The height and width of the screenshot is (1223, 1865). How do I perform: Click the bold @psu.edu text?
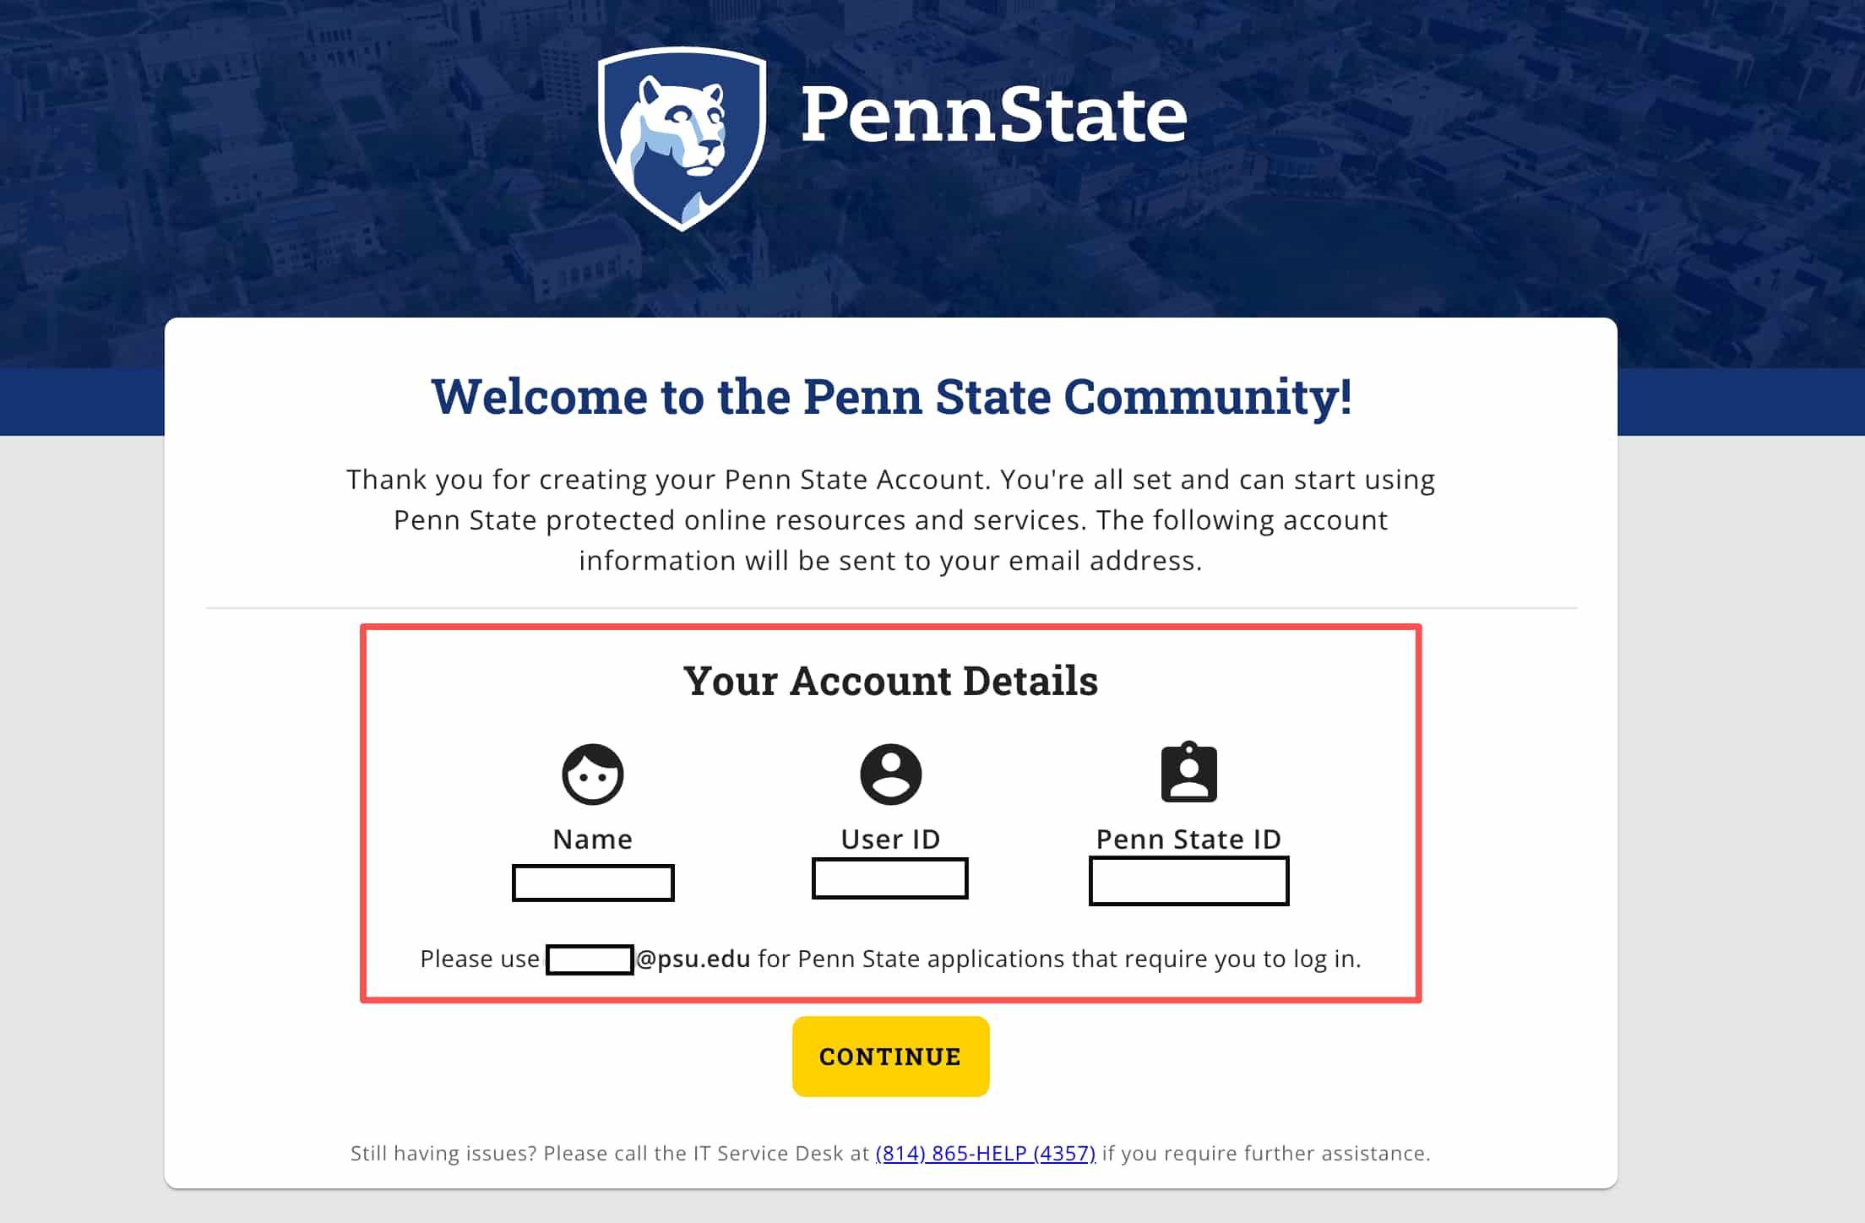(x=693, y=959)
